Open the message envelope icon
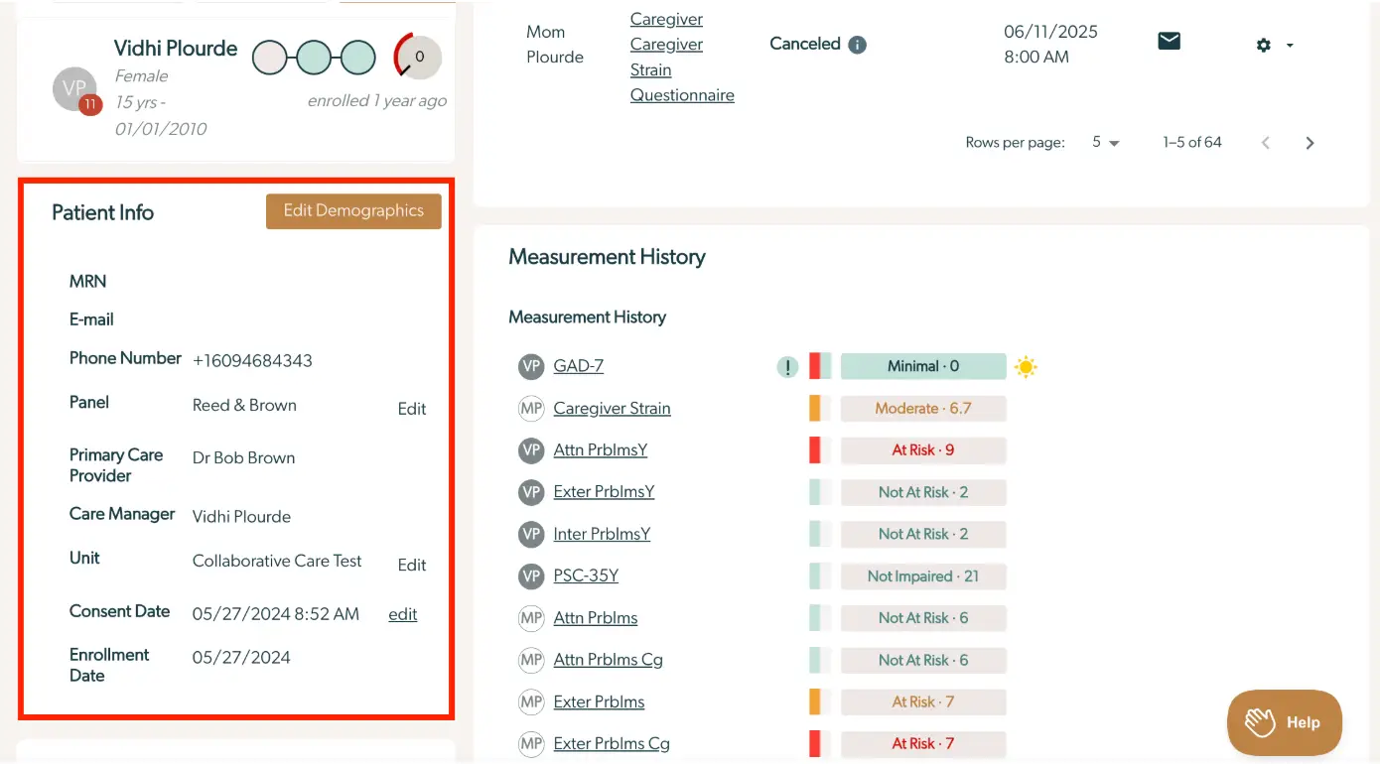Screen dimensions: 1380x764 1168,42
